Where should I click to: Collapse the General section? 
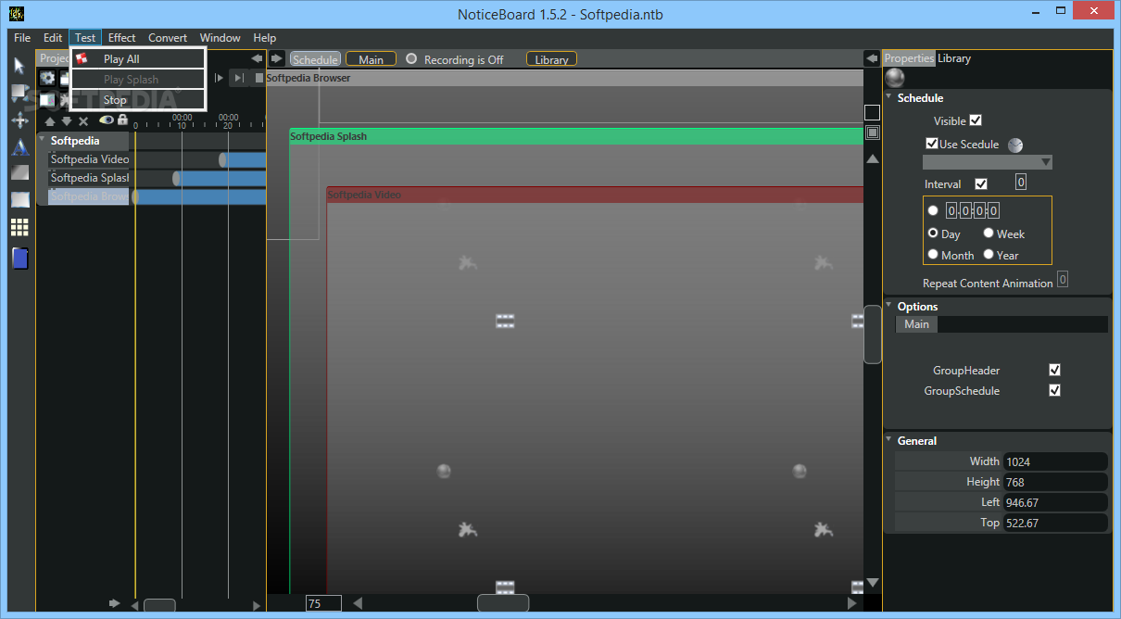tap(889, 440)
